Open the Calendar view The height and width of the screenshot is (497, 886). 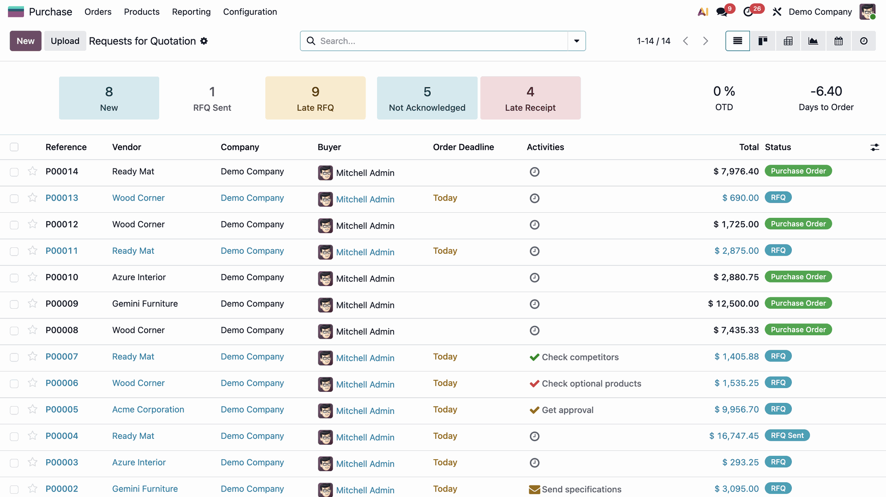[838, 41]
